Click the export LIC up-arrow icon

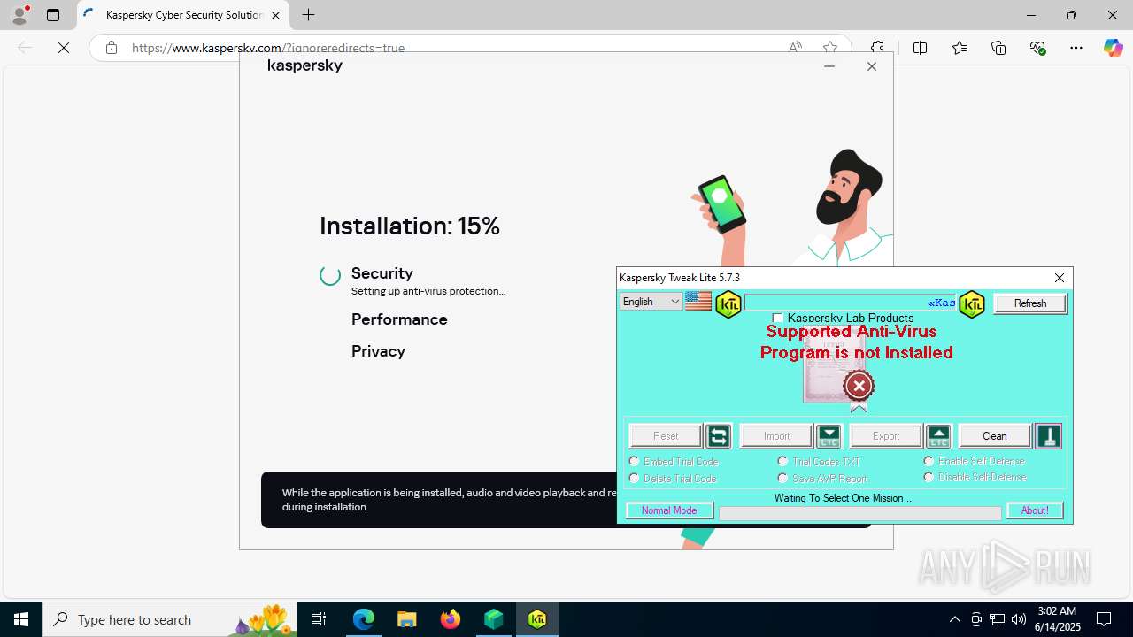(x=938, y=435)
